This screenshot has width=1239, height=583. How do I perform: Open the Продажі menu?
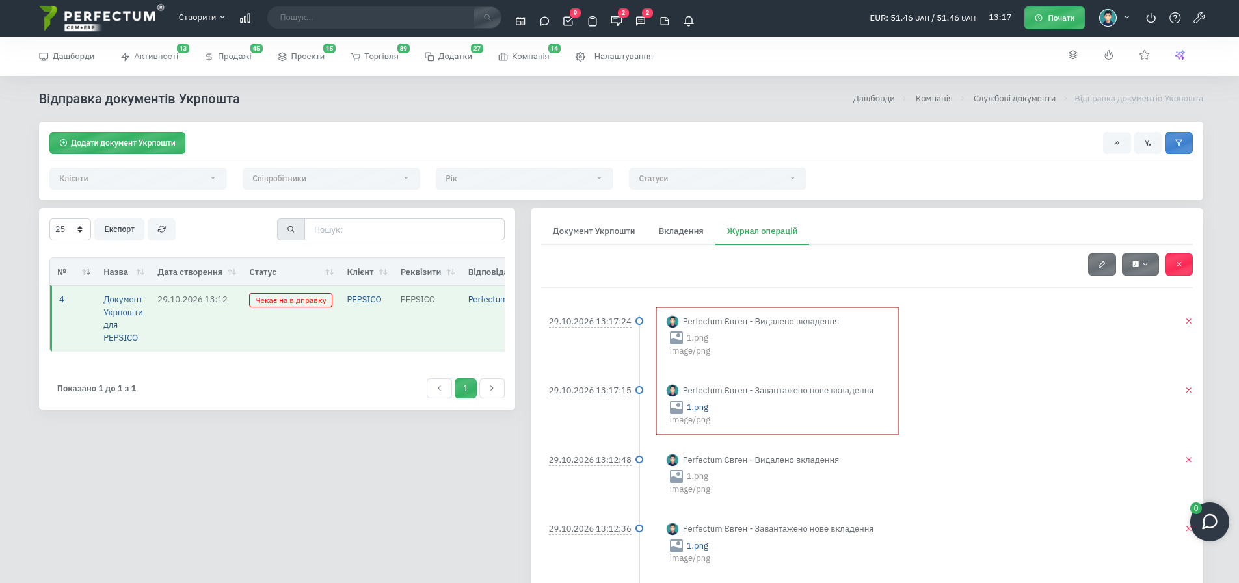point(228,57)
